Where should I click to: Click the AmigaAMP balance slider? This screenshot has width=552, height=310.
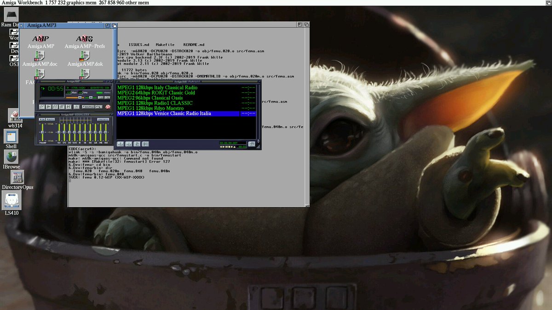pos(91,97)
